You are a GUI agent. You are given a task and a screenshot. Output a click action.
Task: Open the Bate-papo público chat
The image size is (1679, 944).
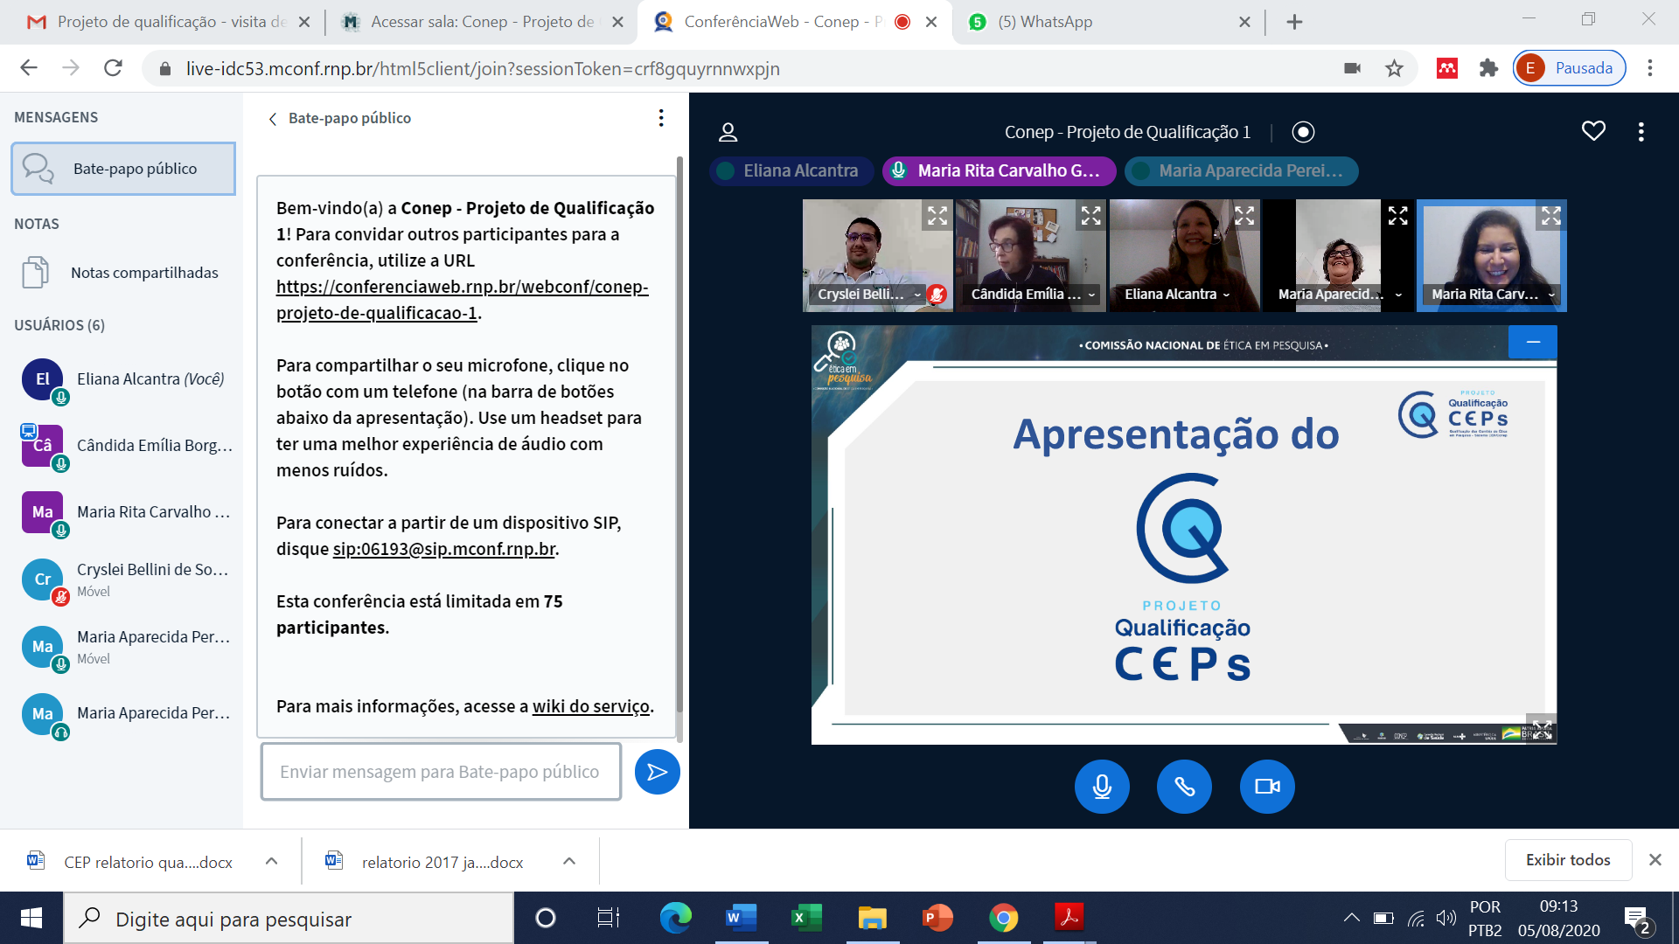click(123, 169)
